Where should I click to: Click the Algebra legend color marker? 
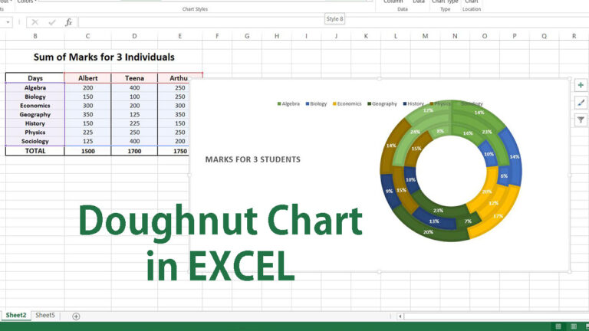[x=279, y=104]
